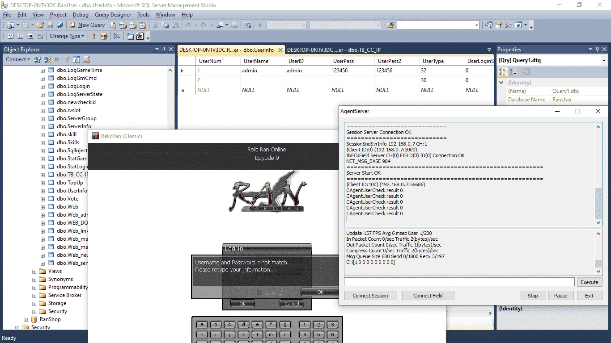Click the 'a' key on RelicRan virtual keyboard
The height and width of the screenshot is (343, 611).
(202, 325)
